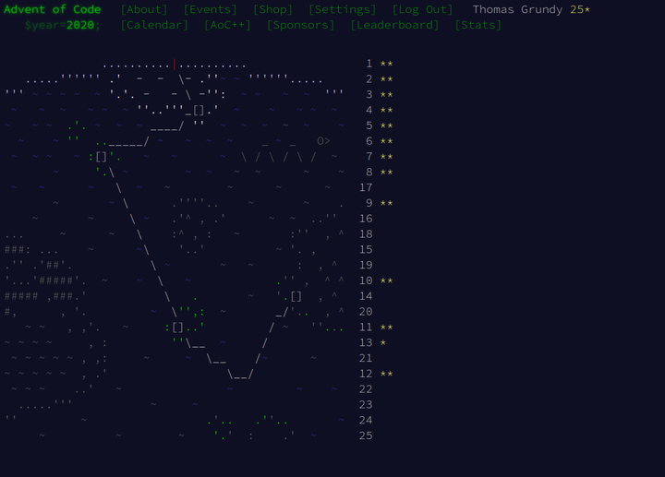Select Day 13 with one star

click(365, 342)
